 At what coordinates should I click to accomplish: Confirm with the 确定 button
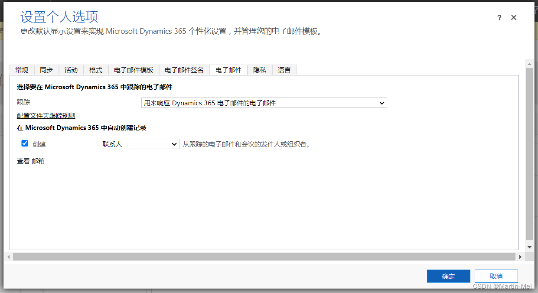(x=449, y=276)
